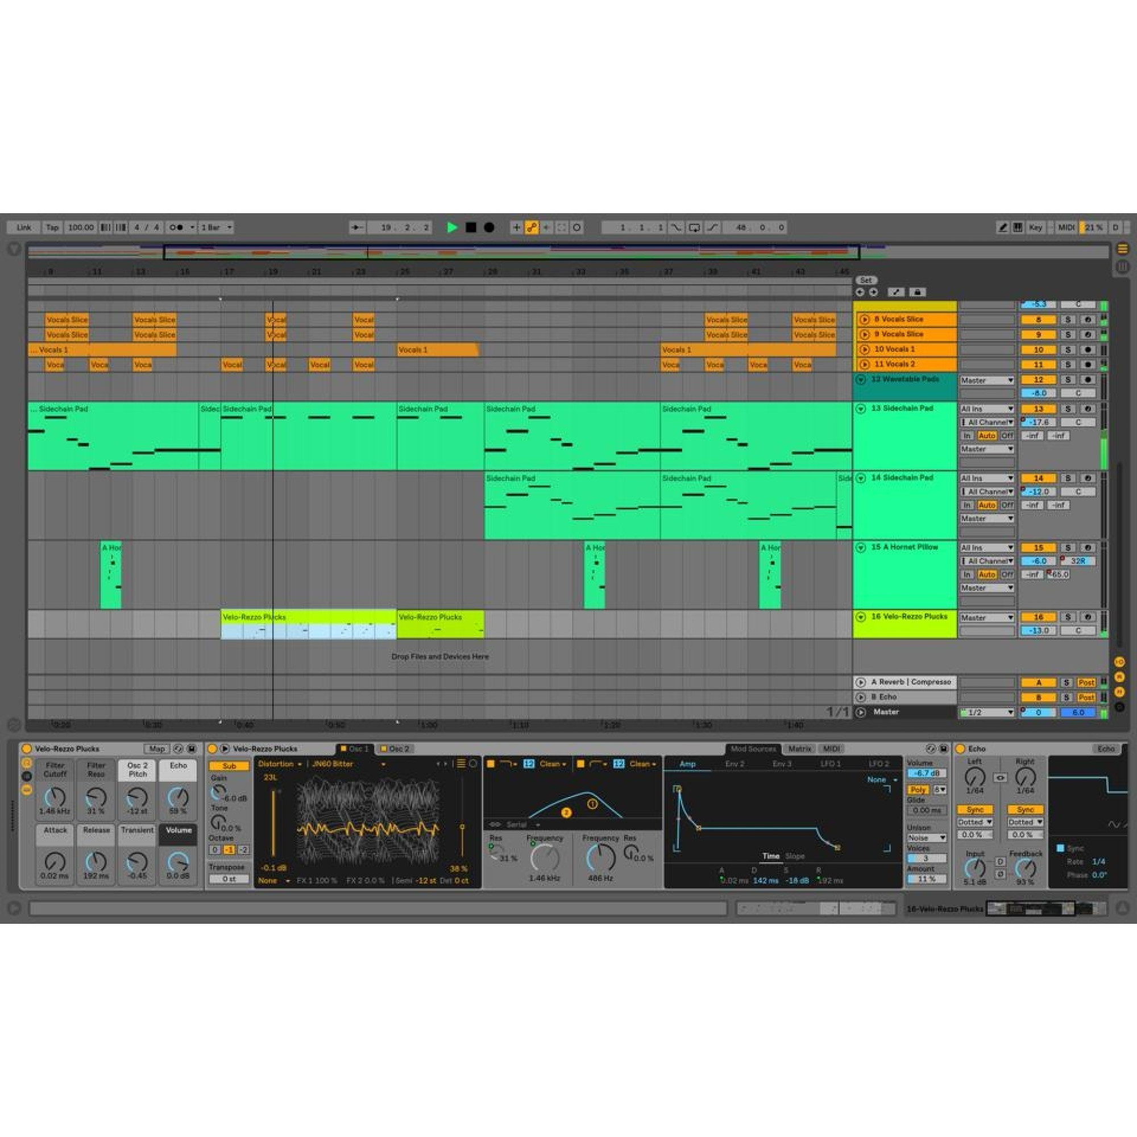
Task: Click the Lock Envelopes padlock icon
Action: (x=917, y=292)
